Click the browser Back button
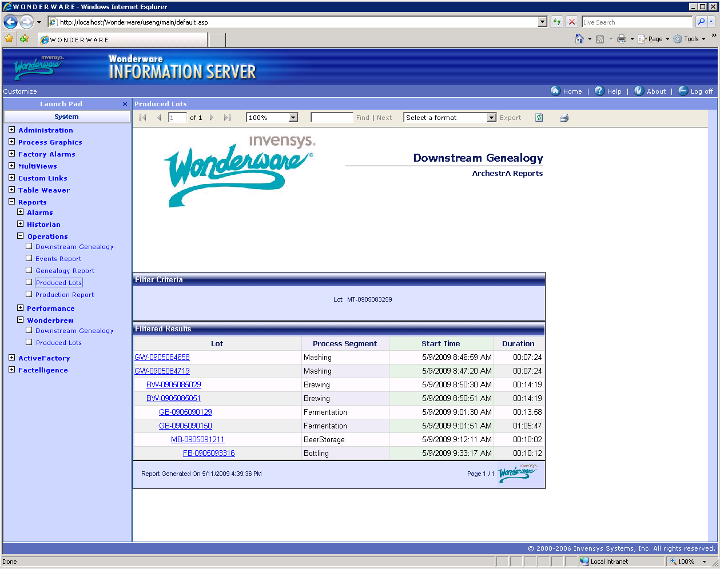 tap(10, 22)
